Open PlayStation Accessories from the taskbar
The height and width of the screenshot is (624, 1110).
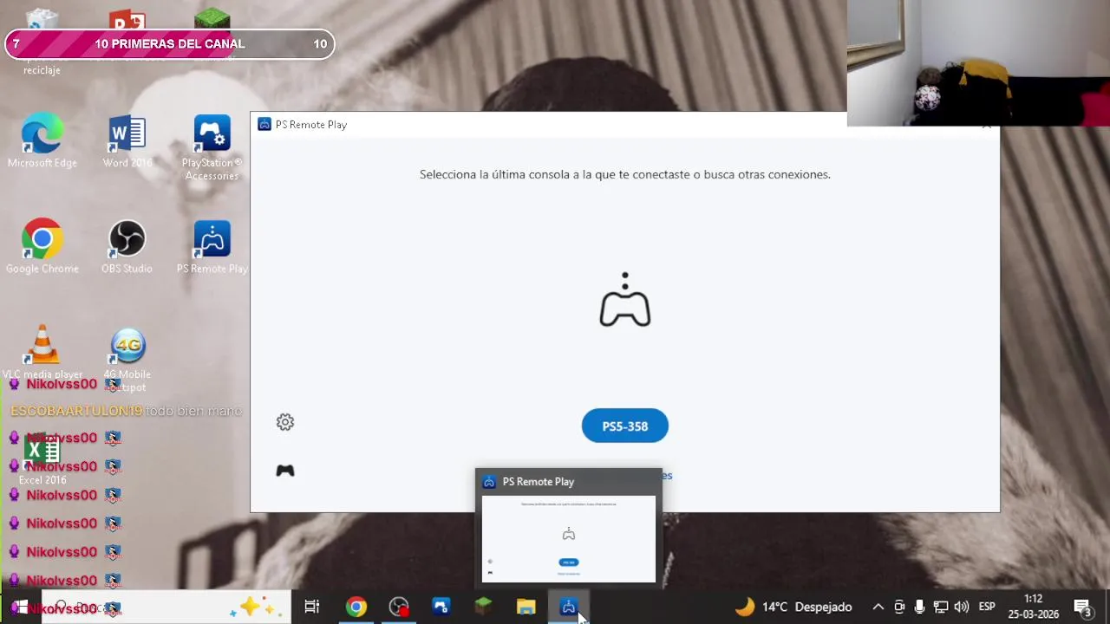point(441,607)
